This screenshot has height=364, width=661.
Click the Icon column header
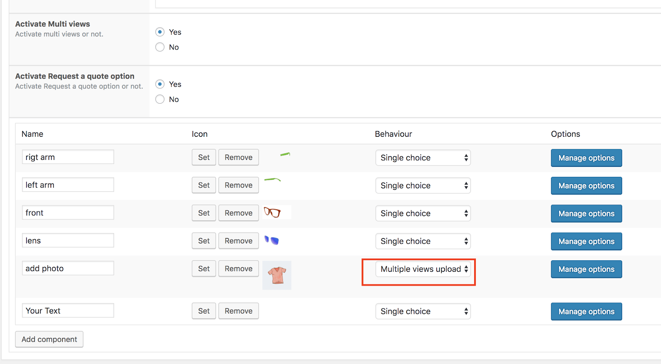tap(200, 134)
